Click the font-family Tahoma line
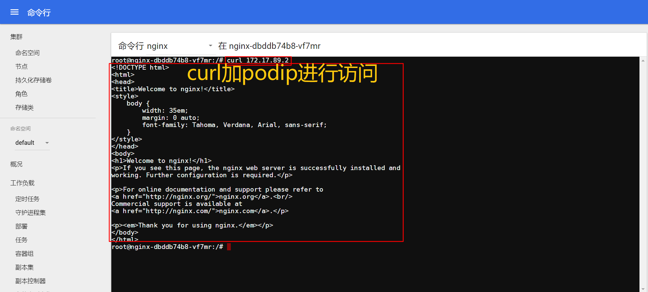Image resolution: width=648 pixels, height=292 pixels. click(235, 125)
